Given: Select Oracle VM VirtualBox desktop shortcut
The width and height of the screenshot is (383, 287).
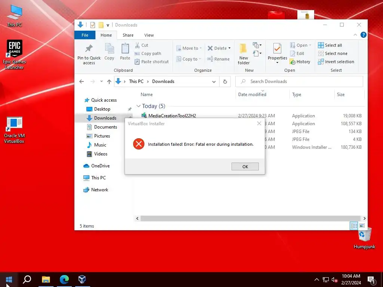Looking at the screenshot, I should pyautogui.click(x=14, y=130).
